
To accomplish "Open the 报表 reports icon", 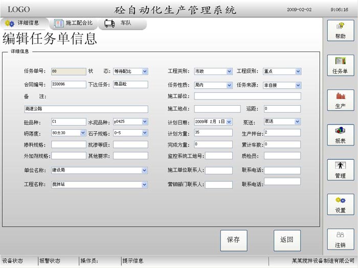I will [340, 135].
